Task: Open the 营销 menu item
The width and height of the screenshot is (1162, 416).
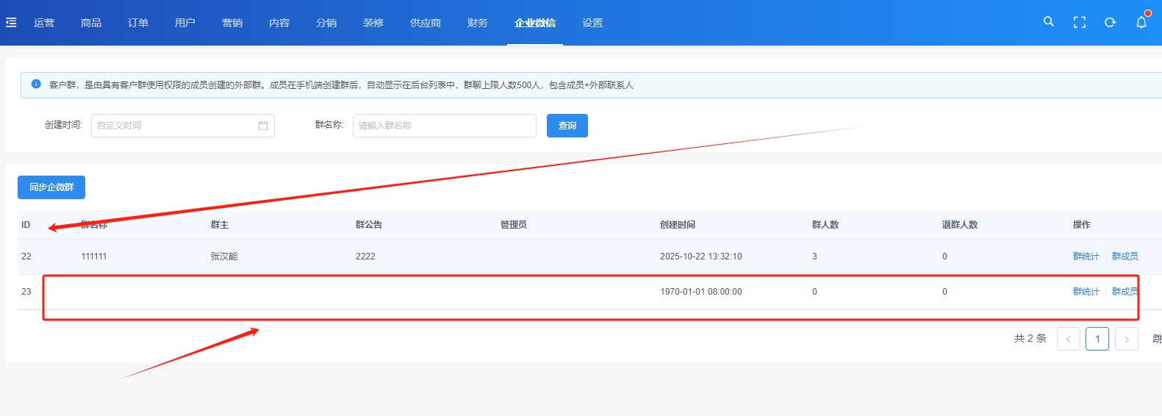Action: coord(232,23)
